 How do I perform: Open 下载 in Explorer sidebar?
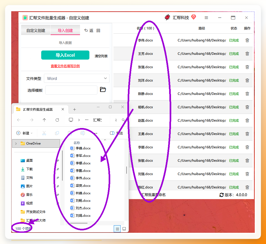pyautogui.click(x=29, y=169)
